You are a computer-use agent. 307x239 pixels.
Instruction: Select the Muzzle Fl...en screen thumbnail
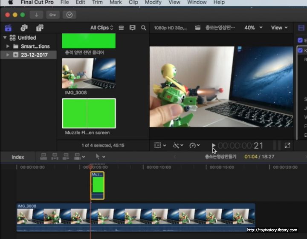89,113
